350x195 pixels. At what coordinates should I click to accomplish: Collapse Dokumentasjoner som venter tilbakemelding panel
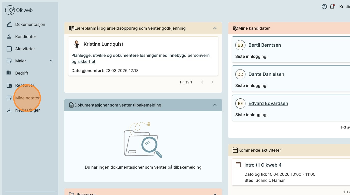pos(215,105)
